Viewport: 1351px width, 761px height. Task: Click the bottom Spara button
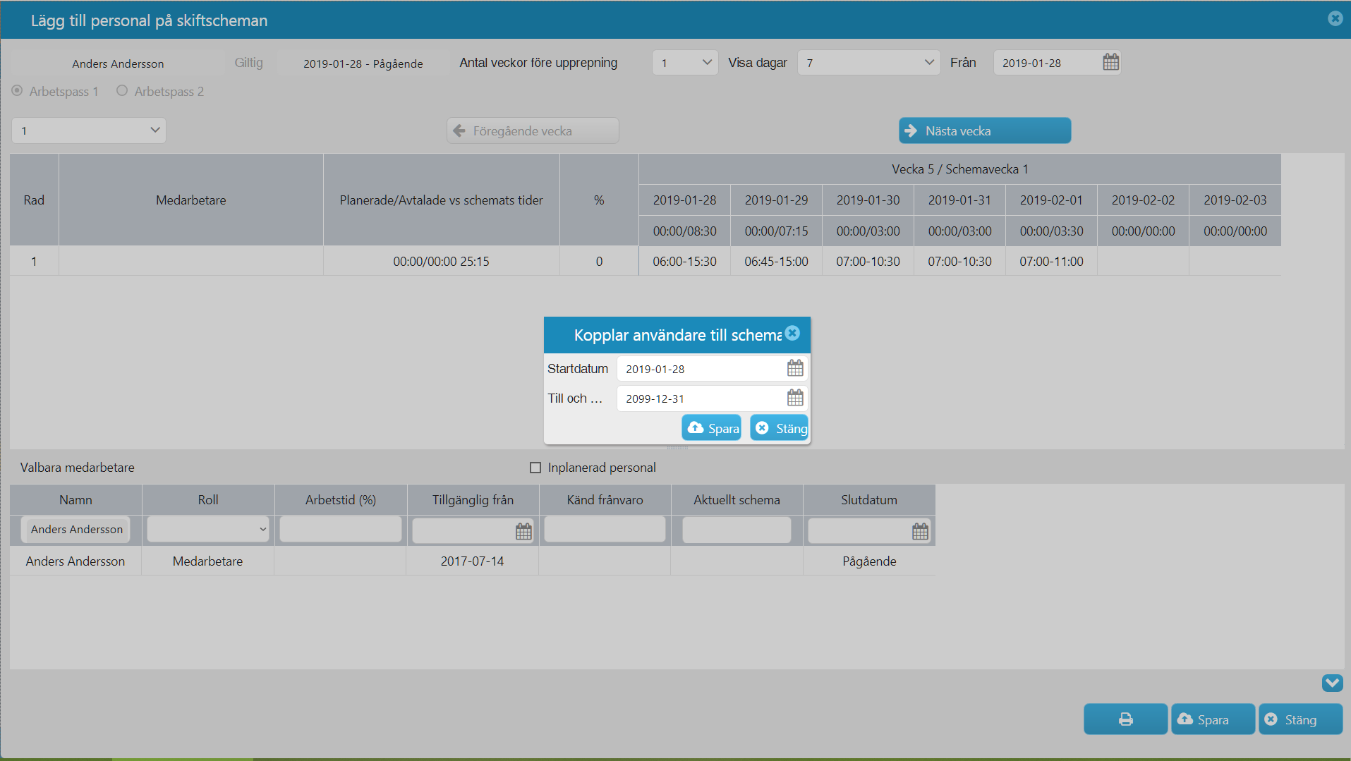1213,719
